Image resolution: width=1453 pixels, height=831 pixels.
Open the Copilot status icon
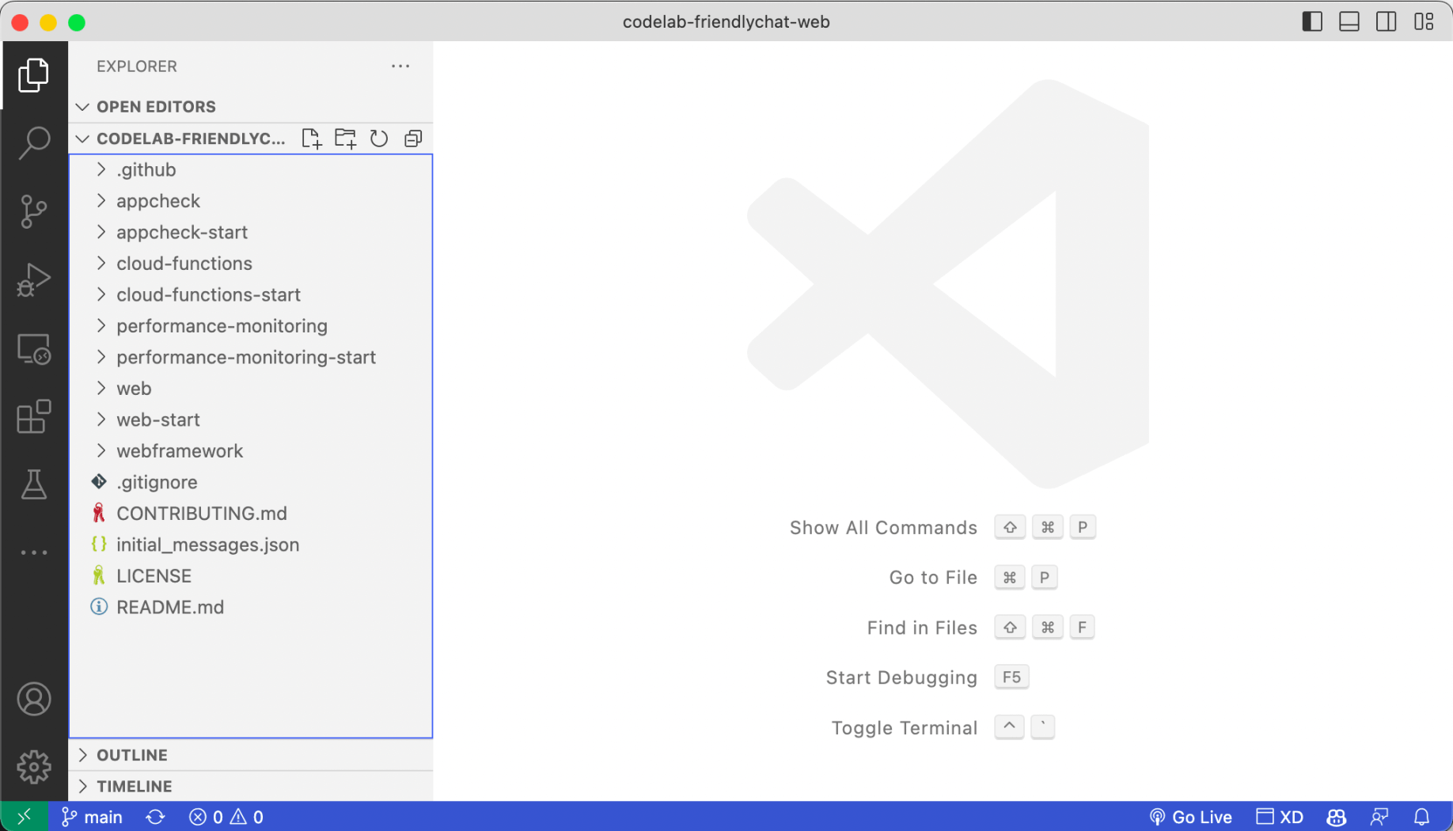pyautogui.click(x=1337, y=817)
